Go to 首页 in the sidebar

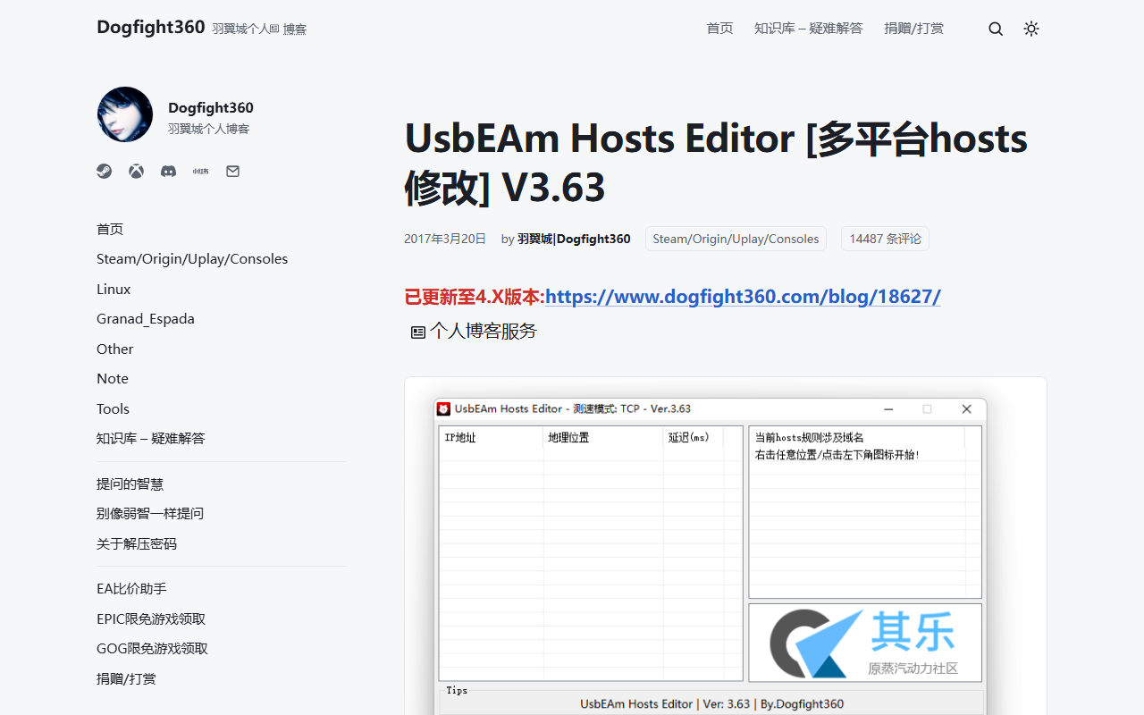tap(110, 229)
